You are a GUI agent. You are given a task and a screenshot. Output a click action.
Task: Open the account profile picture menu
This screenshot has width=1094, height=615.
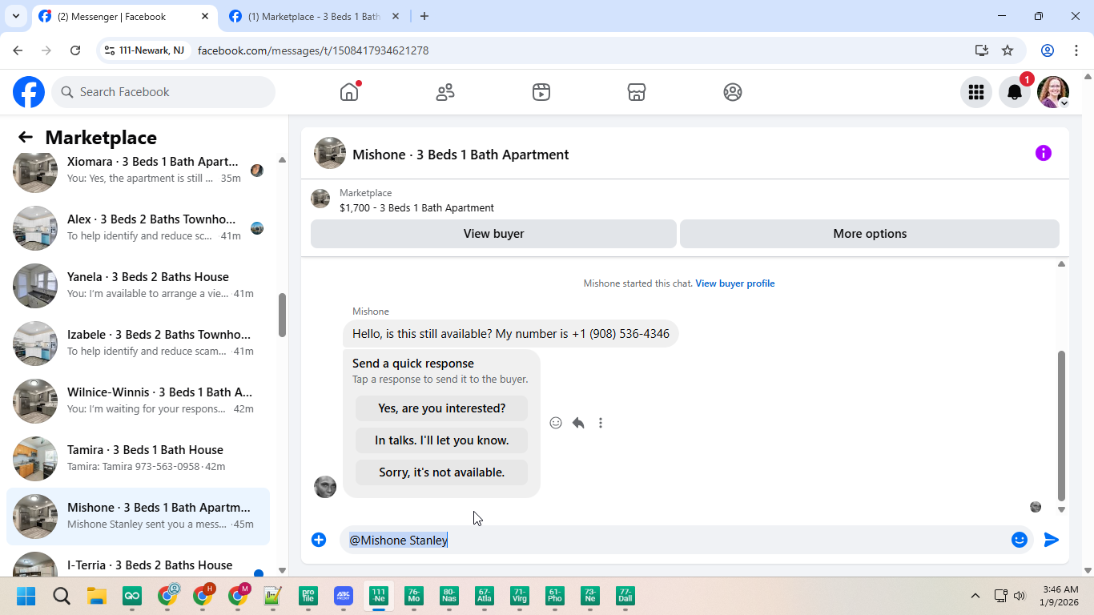pyautogui.click(x=1053, y=92)
